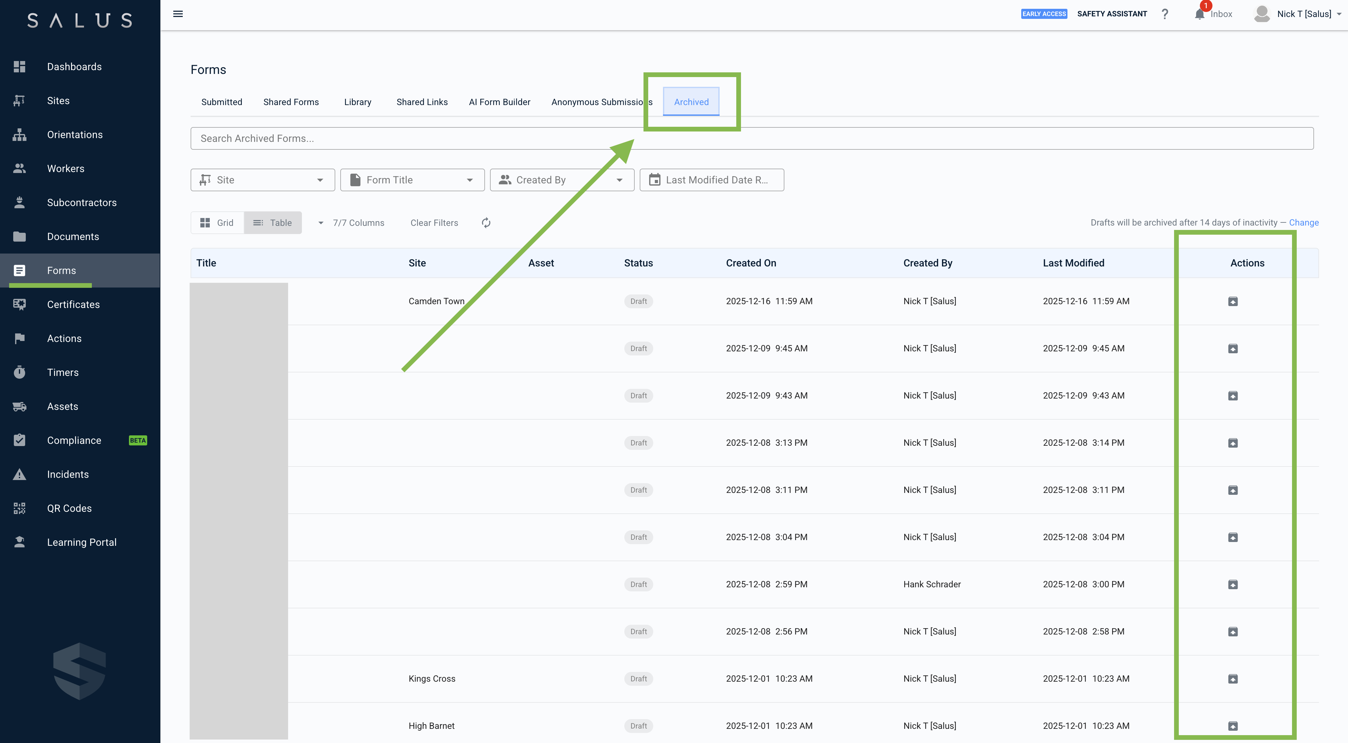Viewport: 1348px width, 743px height.
Task: Click the refresh icon beside Clear Filters
Action: (x=486, y=223)
